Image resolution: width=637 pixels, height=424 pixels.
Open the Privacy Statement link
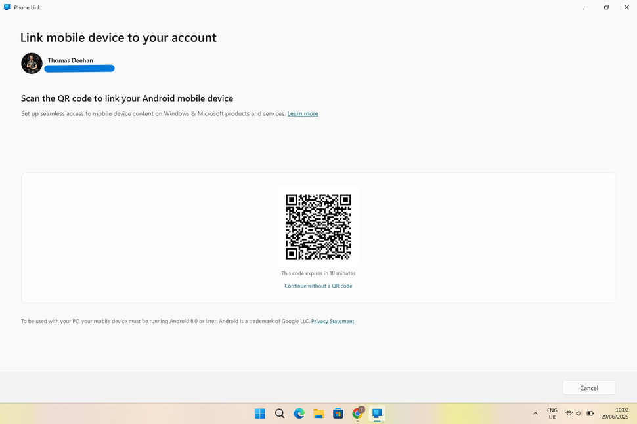[332, 321]
